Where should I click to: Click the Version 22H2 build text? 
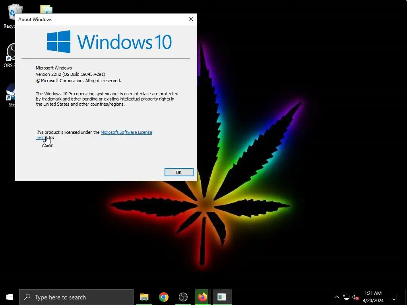[70, 74]
